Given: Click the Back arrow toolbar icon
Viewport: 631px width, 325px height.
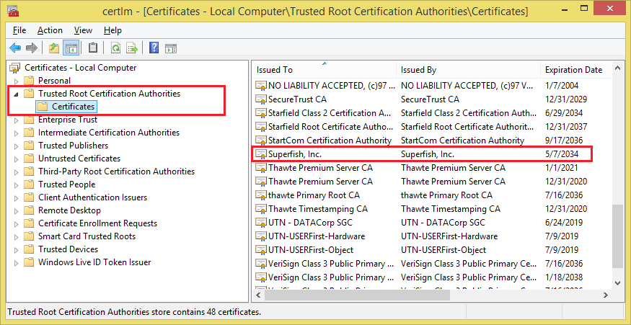Looking at the screenshot, I should click(15, 48).
